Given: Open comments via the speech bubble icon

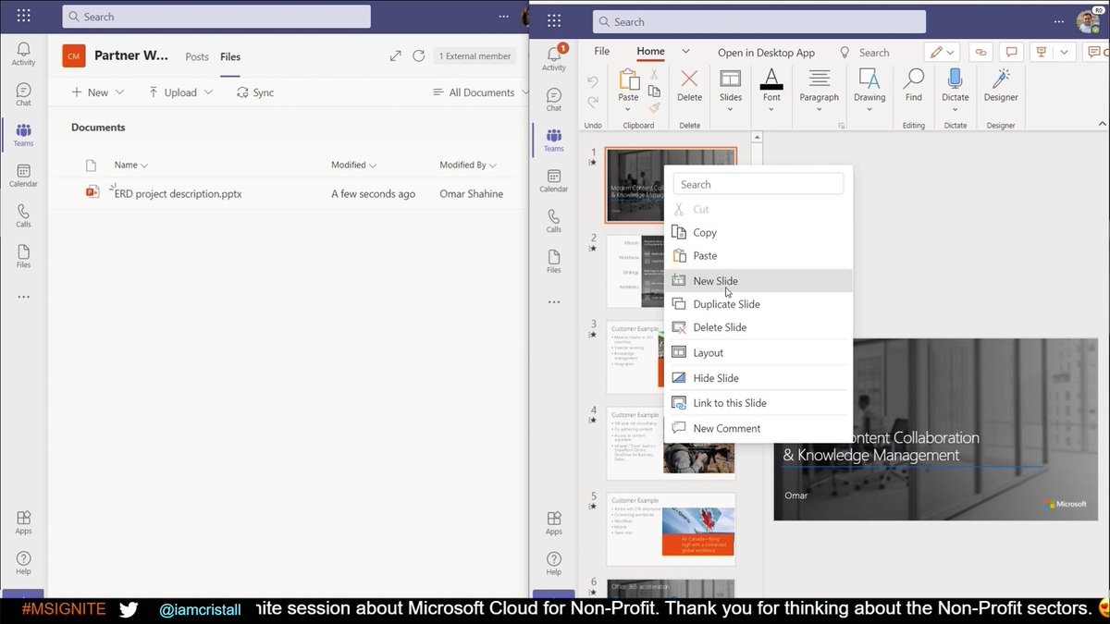Looking at the screenshot, I should pos(1014,52).
